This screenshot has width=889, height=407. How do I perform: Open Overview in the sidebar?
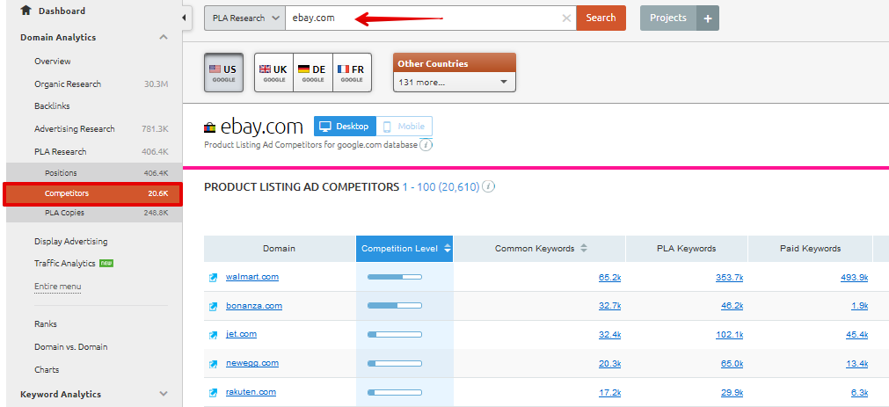click(x=52, y=62)
